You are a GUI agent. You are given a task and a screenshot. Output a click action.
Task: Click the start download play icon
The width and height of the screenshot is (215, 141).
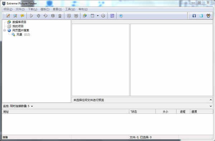[32, 16]
